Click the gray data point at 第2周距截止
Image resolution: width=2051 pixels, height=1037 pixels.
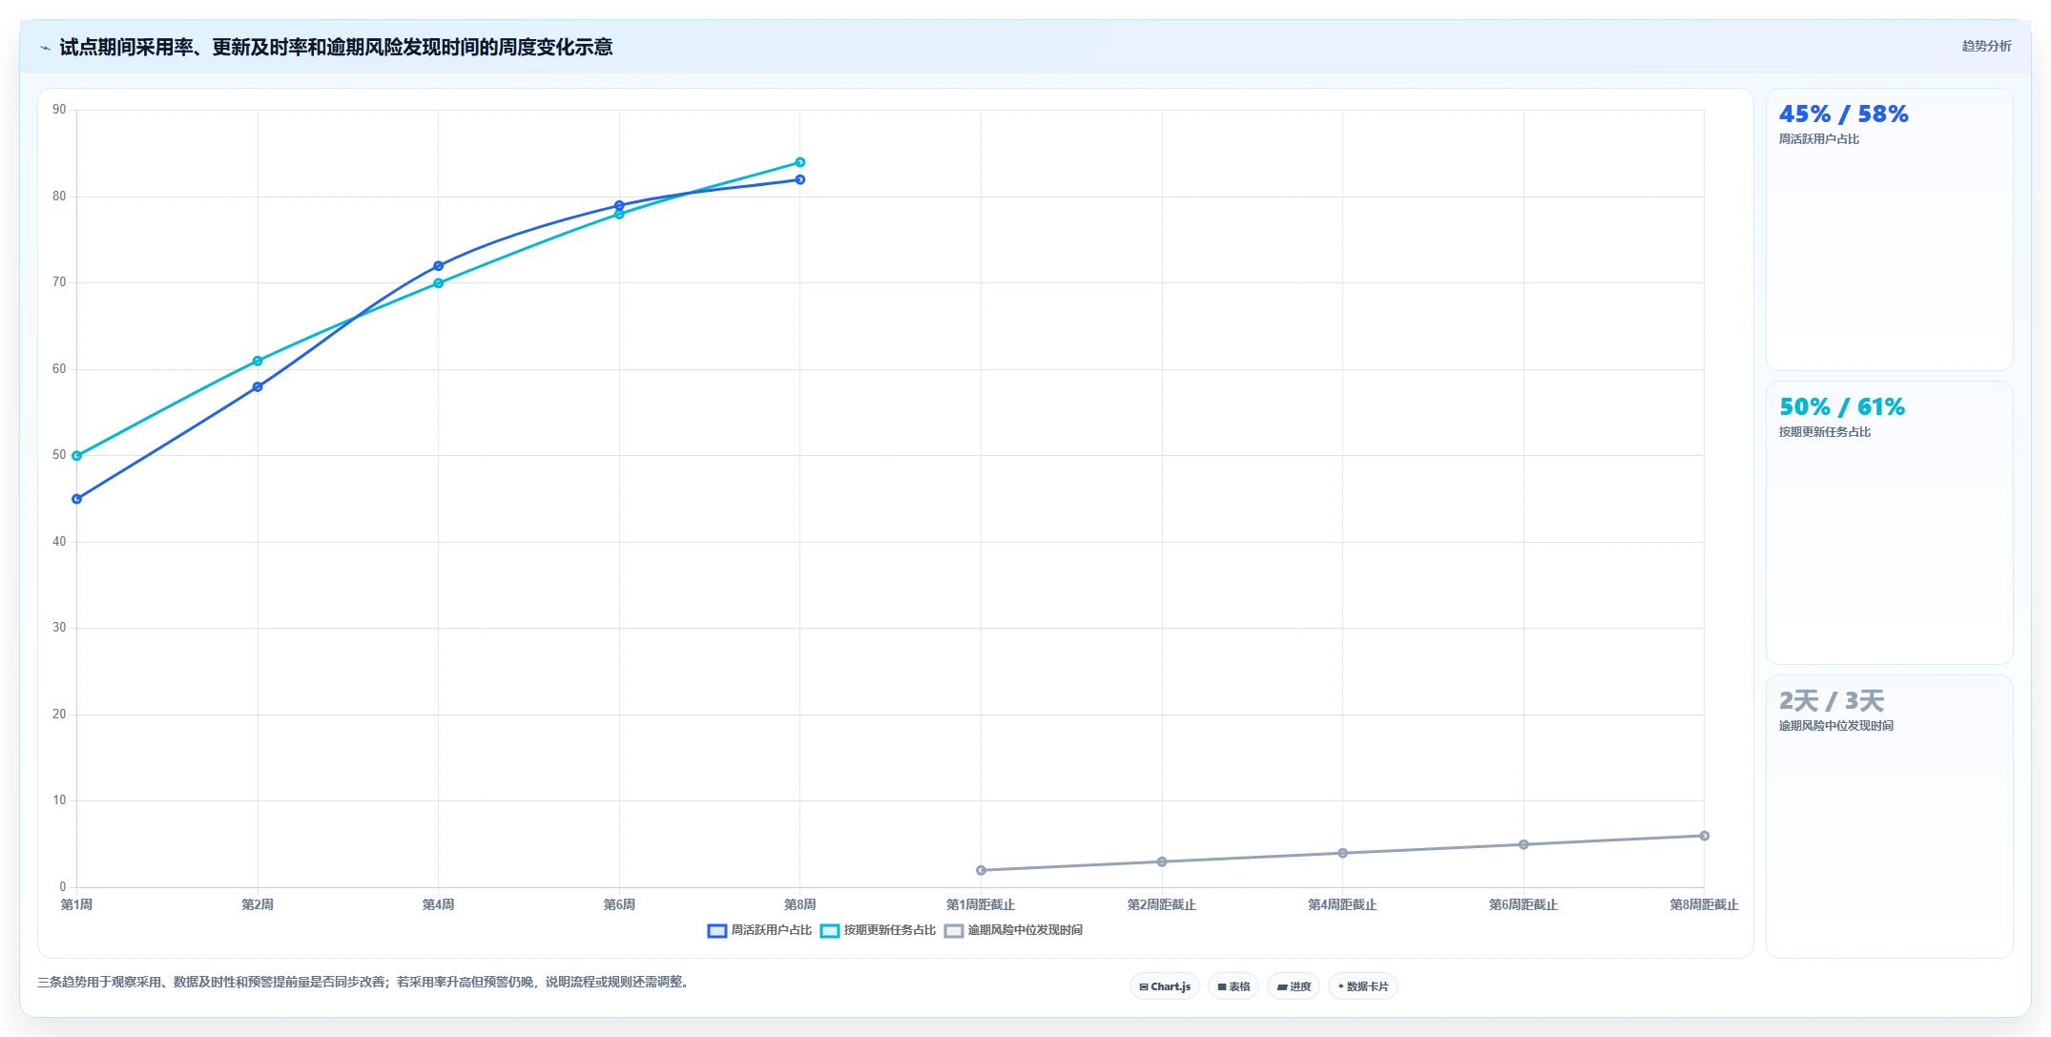click(1162, 861)
